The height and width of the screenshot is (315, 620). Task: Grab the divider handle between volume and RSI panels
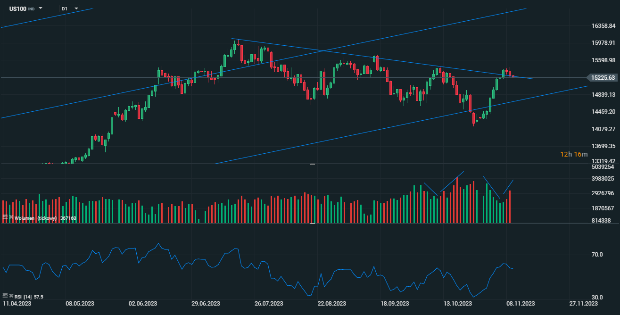(x=312, y=224)
